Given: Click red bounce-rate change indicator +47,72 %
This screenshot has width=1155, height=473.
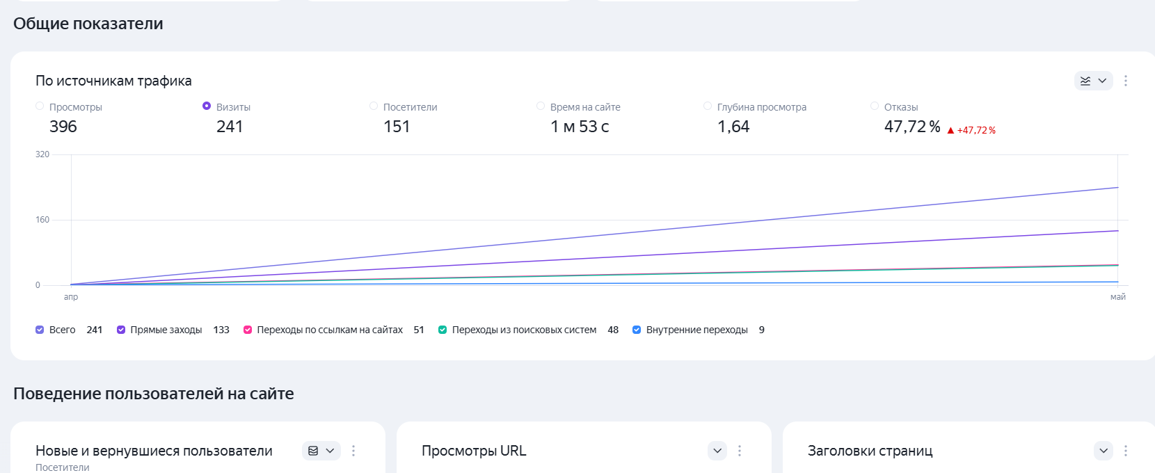Looking at the screenshot, I should [971, 130].
